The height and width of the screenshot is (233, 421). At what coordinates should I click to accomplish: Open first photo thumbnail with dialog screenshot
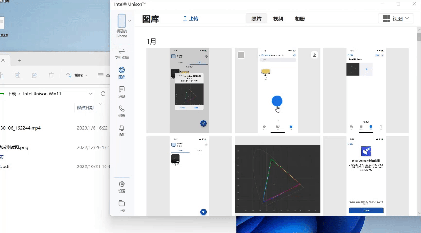pos(189,91)
